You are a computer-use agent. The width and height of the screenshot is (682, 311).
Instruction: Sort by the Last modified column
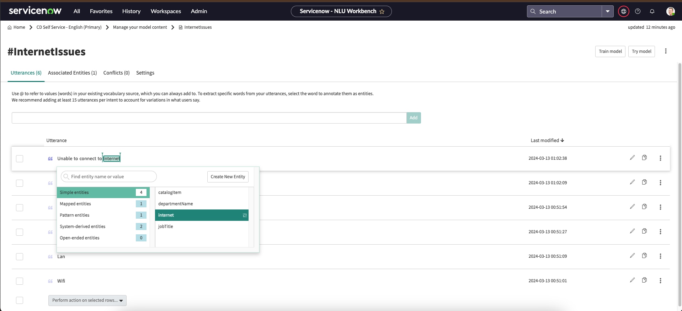pyautogui.click(x=547, y=141)
